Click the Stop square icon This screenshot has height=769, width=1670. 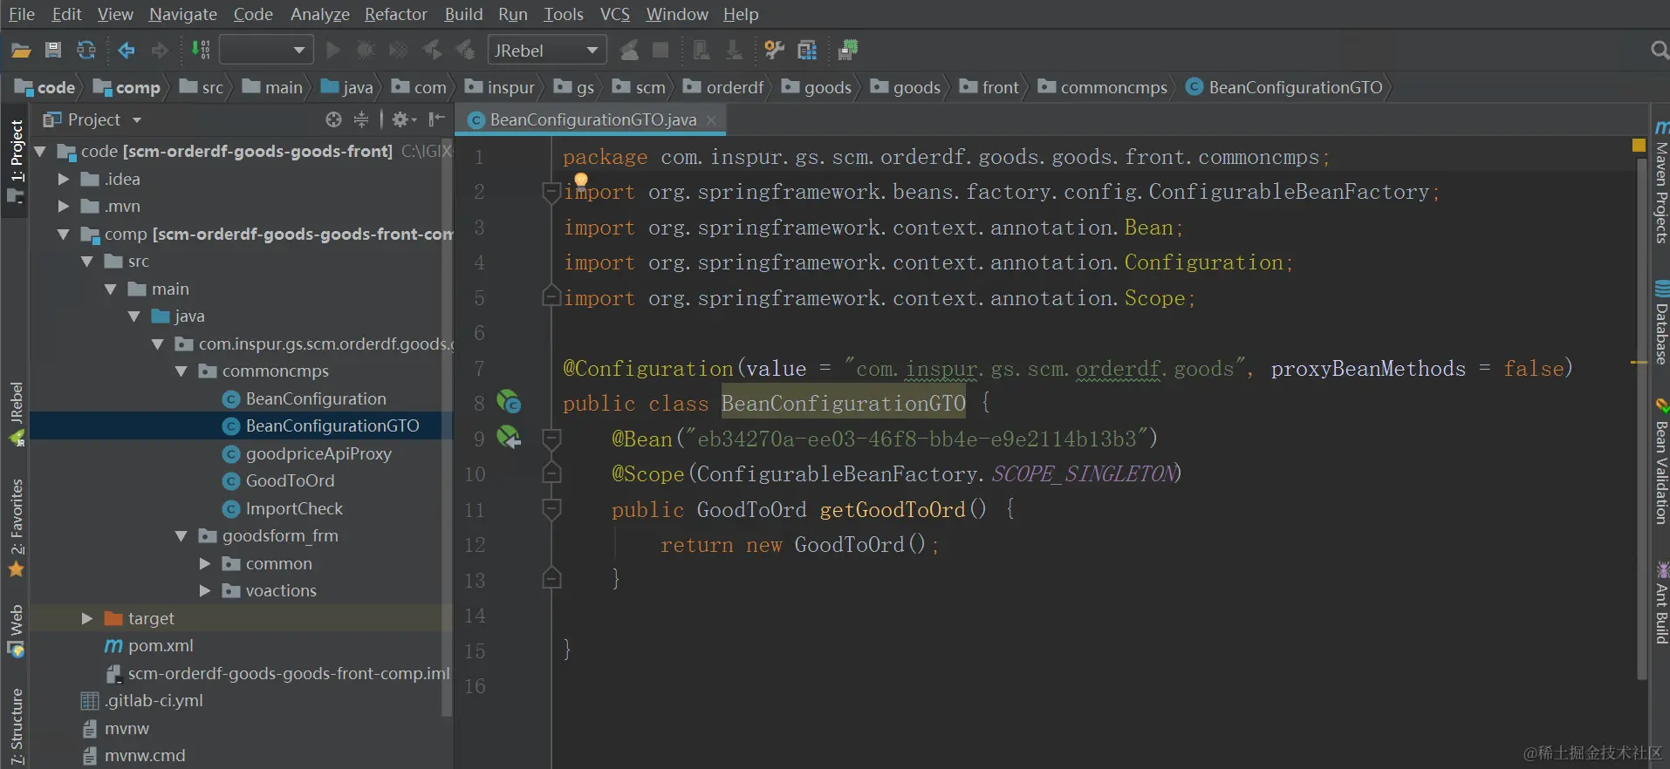660,51
